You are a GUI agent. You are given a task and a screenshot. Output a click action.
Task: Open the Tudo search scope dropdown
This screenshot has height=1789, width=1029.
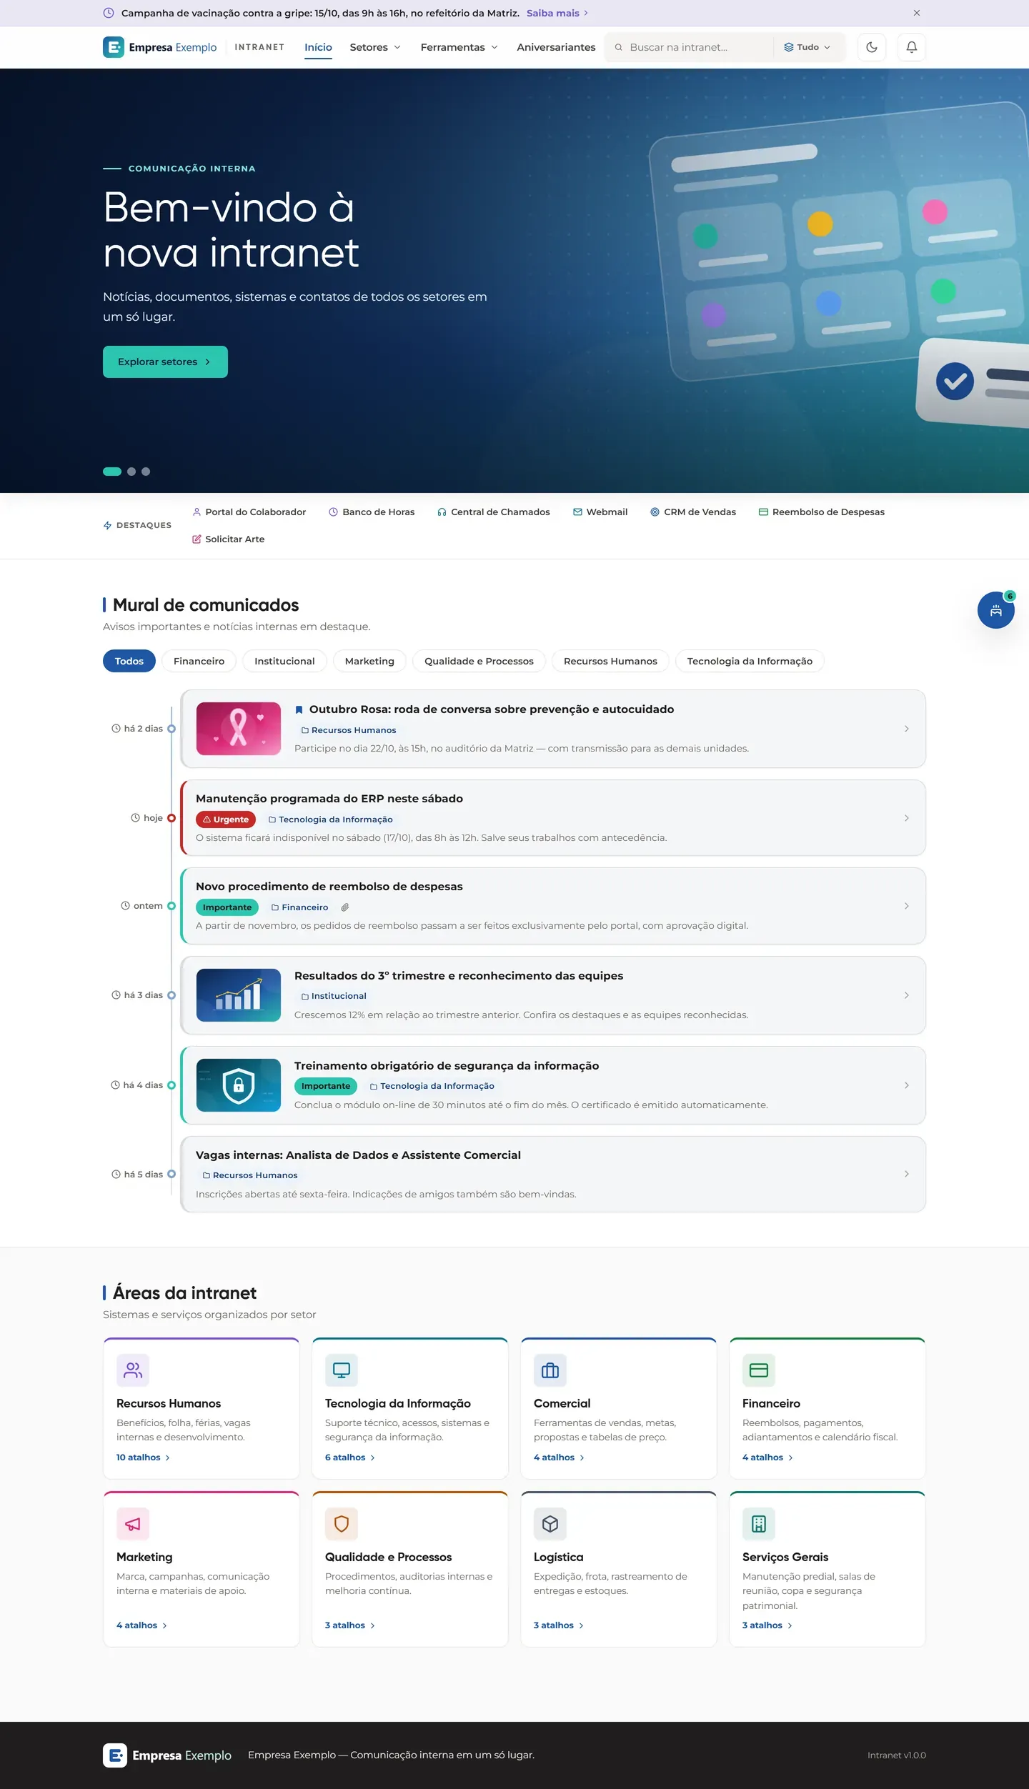tap(807, 47)
